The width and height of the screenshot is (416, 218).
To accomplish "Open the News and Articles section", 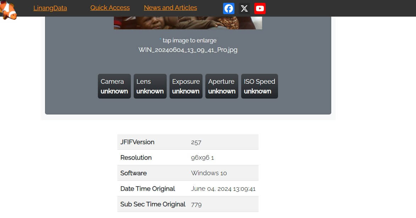I will click(x=170, y=7).
